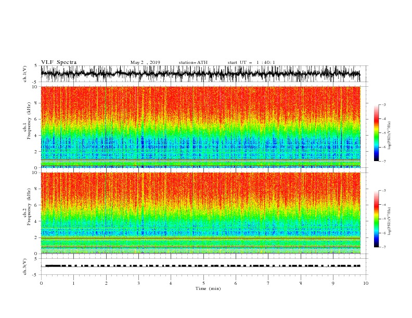Click the "start UT = 1 :40: 1" text
The image size is (412, 318).
pos(251,62)
